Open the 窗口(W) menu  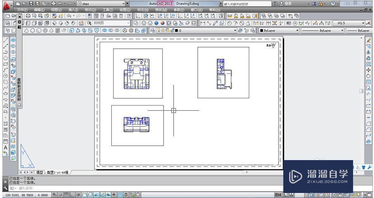196,10
